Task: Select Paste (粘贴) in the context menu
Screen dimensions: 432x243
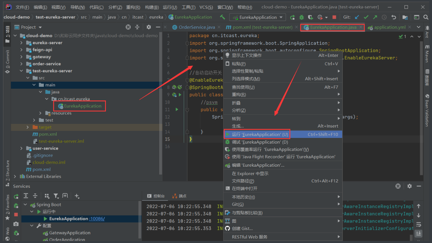Action: (283, 64)
